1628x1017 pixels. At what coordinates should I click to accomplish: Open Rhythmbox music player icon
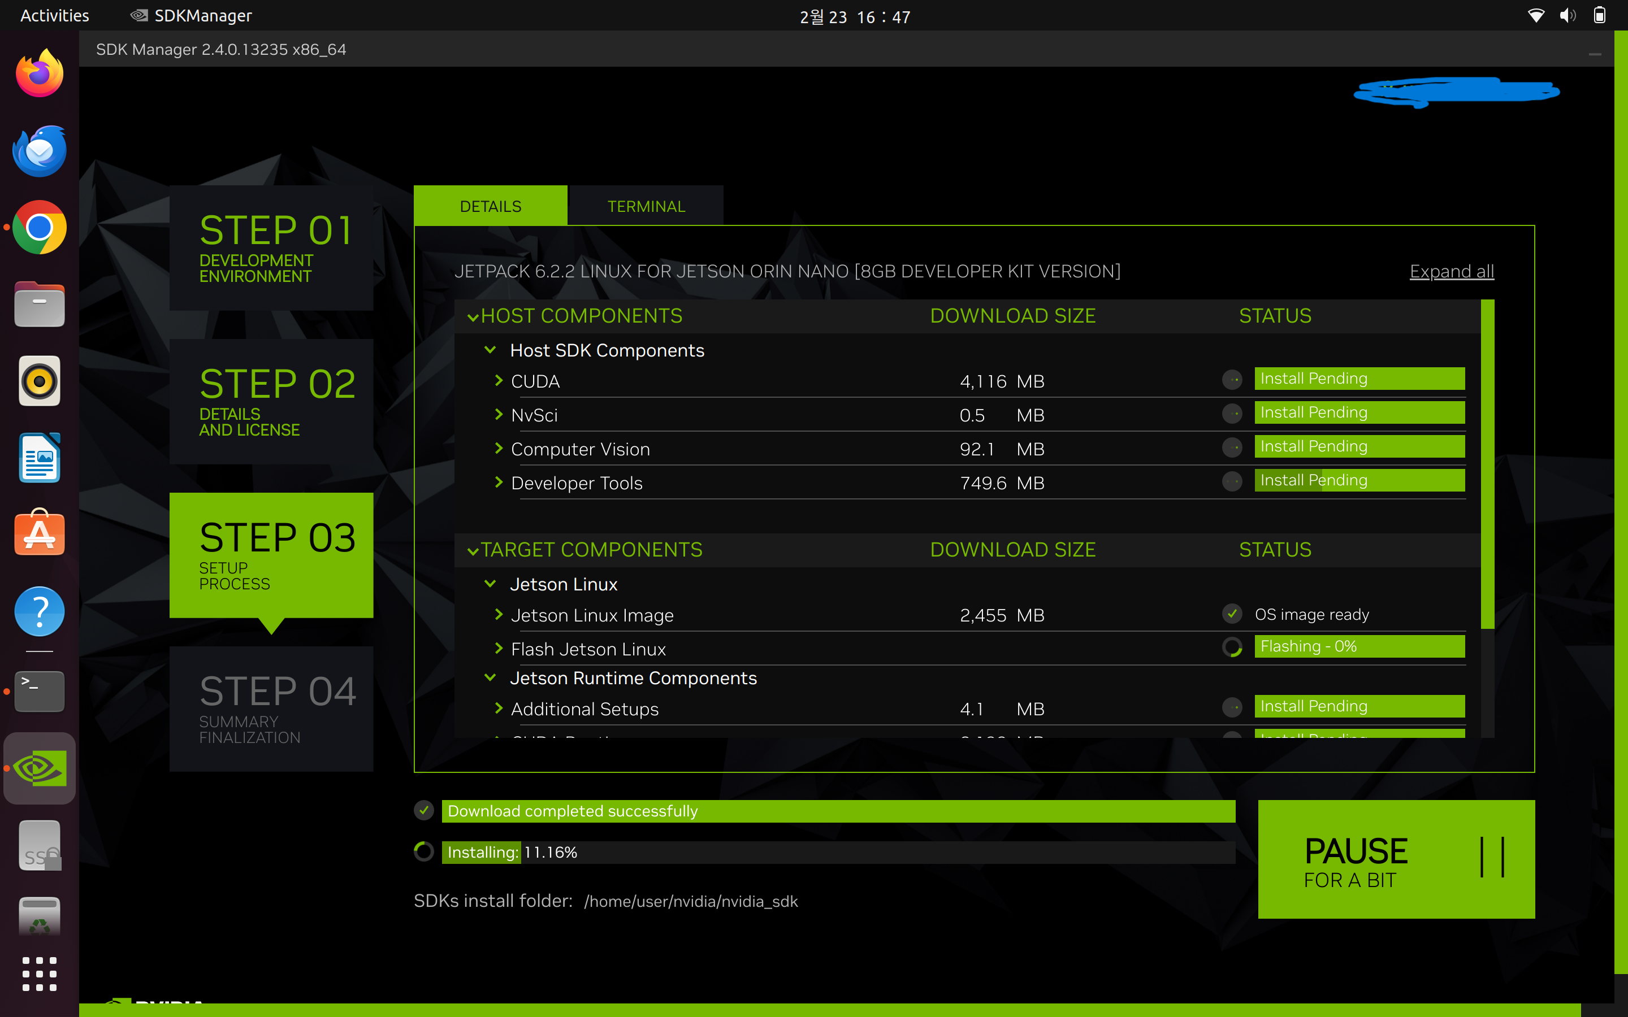[39, 381]
